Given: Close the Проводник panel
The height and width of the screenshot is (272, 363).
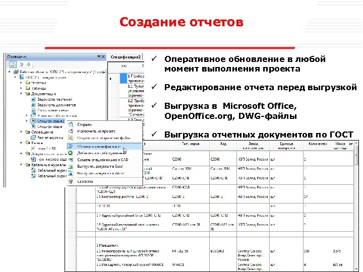Looking at the screenshot, I should pos(103,56).
